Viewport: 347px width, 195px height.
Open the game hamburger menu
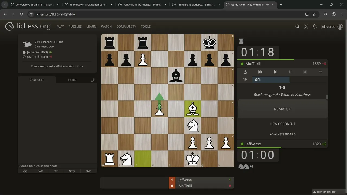click(320, 72)
